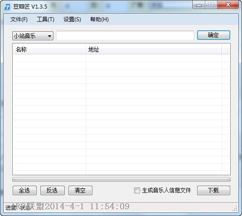Click the 下载 button
This screenshot has height=216, width=242.
point(213,190)
